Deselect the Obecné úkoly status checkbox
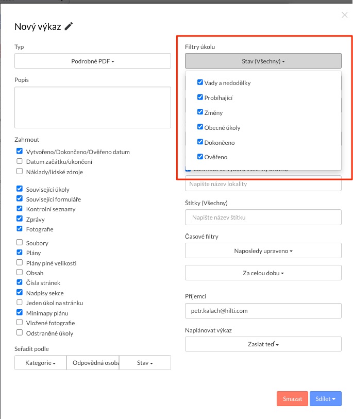 (x=200, y=127)
